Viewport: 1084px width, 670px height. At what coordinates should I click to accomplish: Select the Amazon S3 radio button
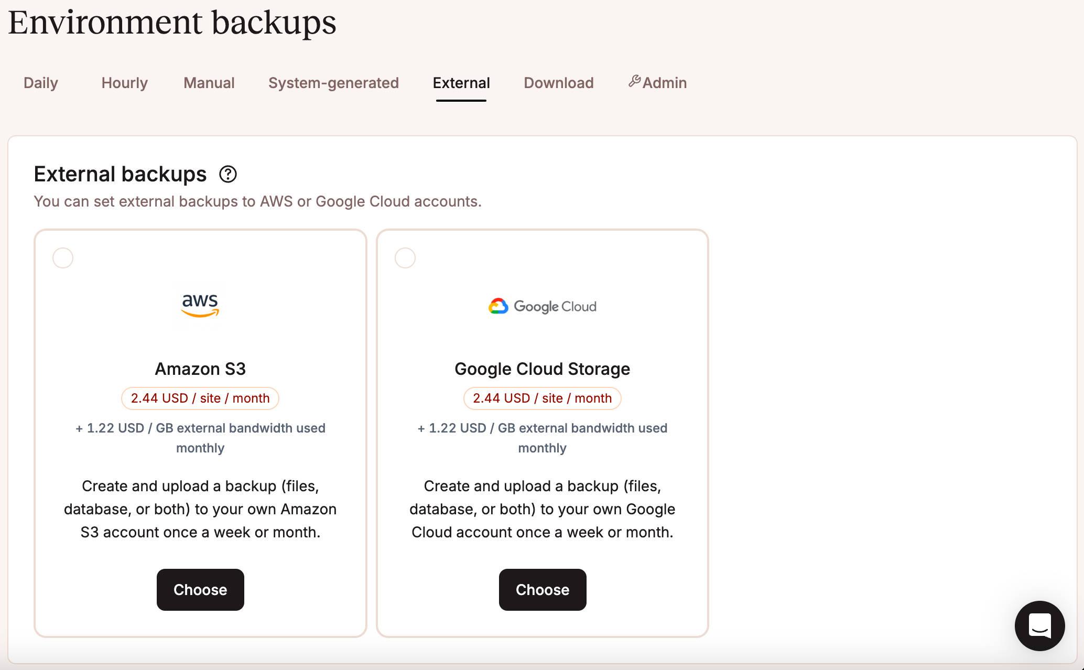(63, 258)
